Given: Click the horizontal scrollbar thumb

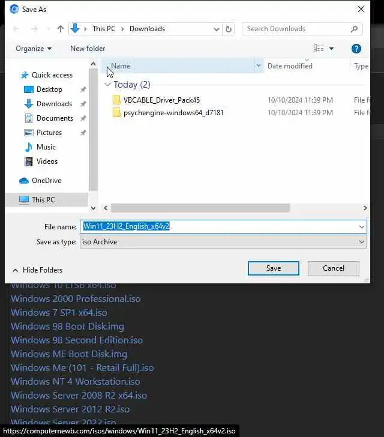Looking at the screenshot, I should [x=200, y=208].
